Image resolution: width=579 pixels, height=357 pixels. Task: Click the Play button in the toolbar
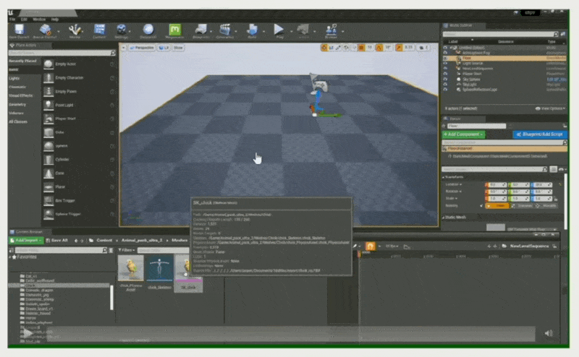[278, 30]
